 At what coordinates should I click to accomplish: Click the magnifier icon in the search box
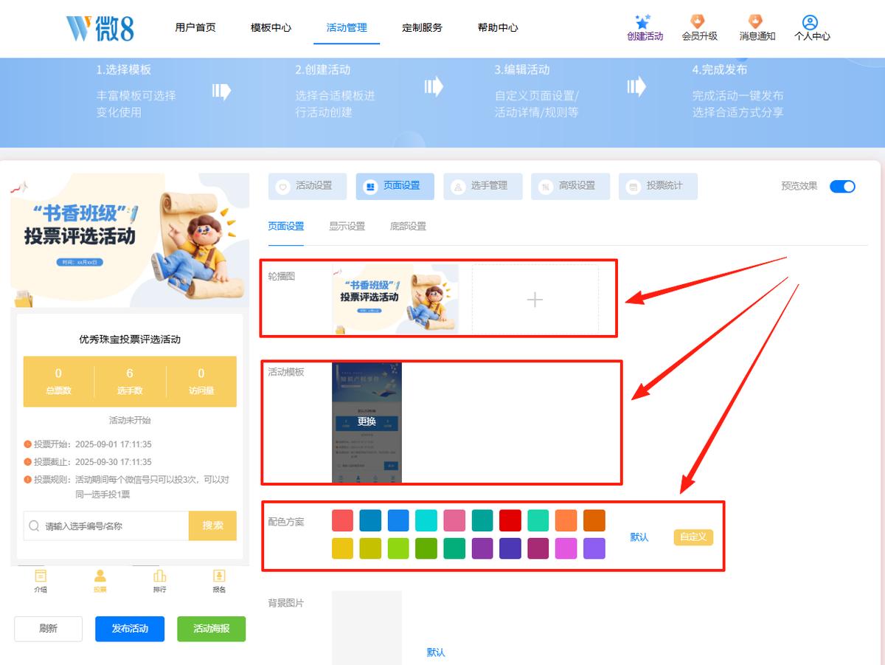pyautogui.click(x=34, y=526)
